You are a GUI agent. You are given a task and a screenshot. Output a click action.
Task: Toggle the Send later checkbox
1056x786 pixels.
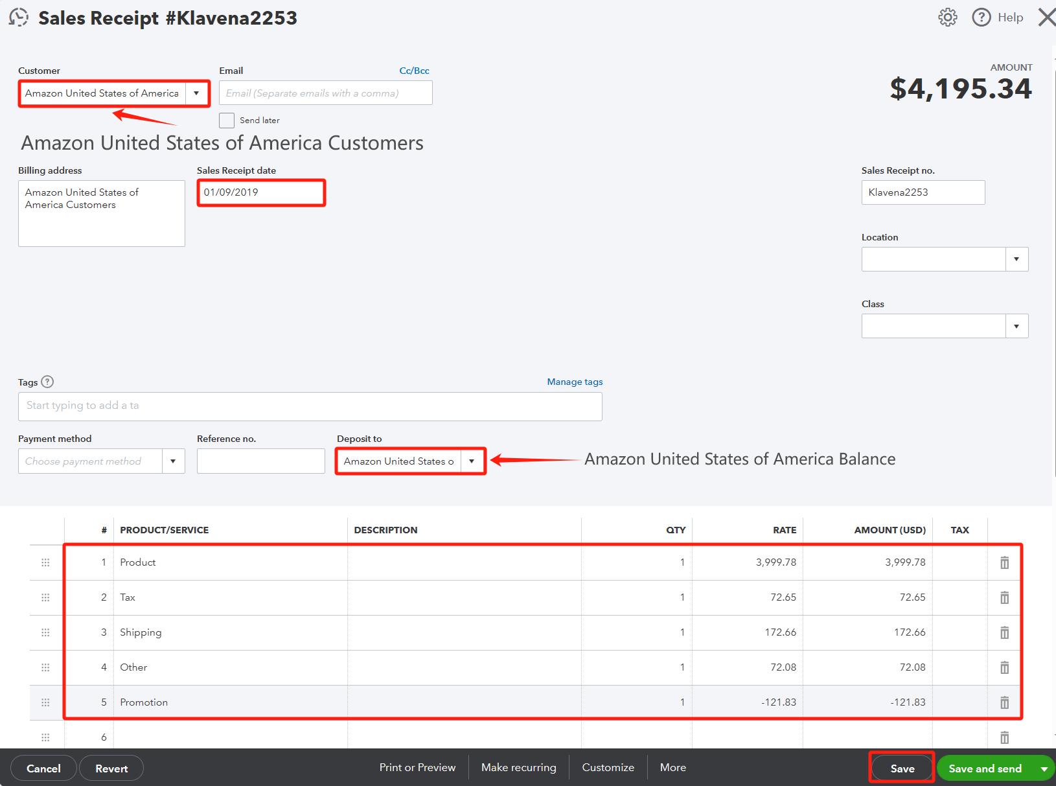tap(227, 121)
